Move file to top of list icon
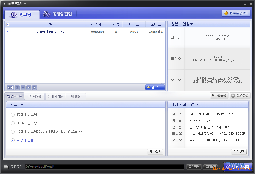 tap(17, 88)
